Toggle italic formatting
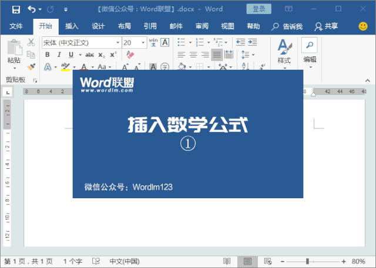The width and height of the screenshot is (376, 268). 59,55
